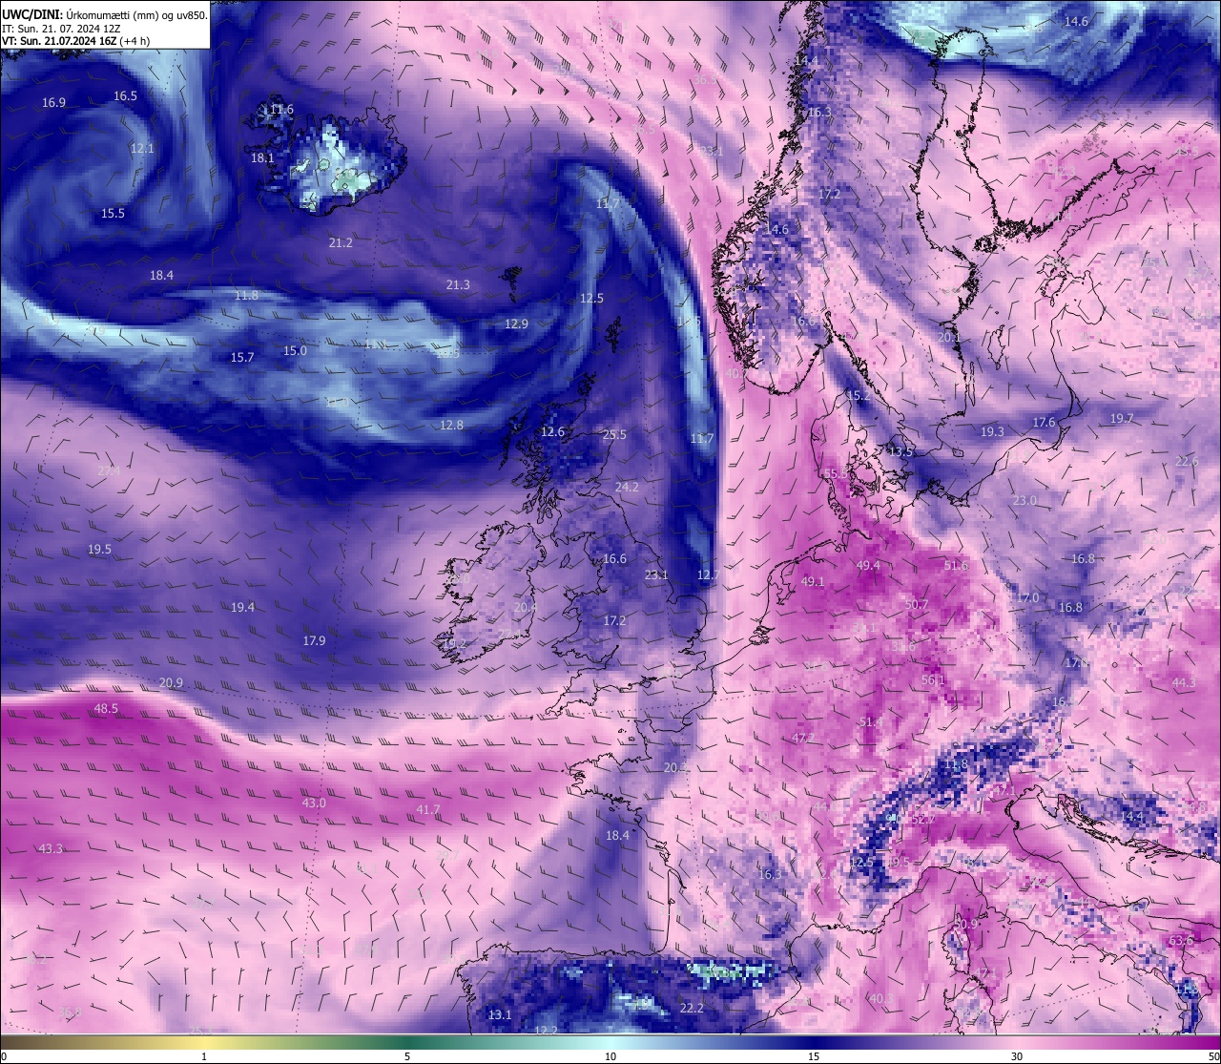Click the 51.6 value label
The image size is (1221, 1064).
[956, 566]
